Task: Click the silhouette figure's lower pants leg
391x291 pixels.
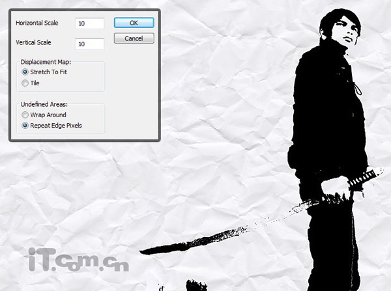Action: pyautogui.click(x=333, y=249)
